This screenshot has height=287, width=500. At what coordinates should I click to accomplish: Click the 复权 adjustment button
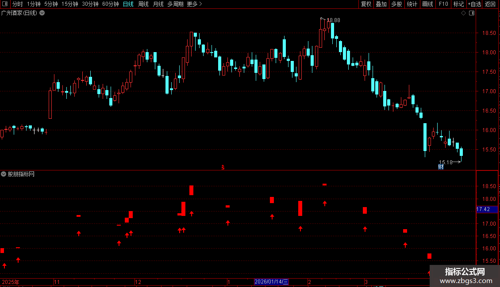(366, 4)
